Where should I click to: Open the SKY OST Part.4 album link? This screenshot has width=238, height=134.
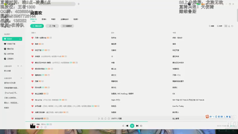[188, 100]
